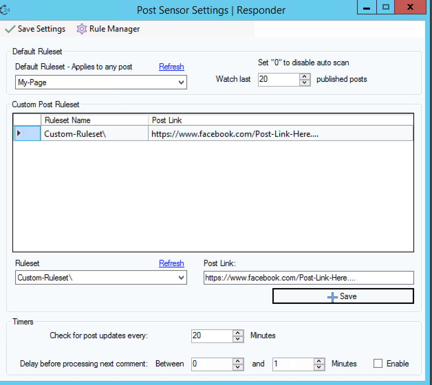Click the Refresh link above the Ruleset combo
The image size is (432, 385).
point(171,263)
